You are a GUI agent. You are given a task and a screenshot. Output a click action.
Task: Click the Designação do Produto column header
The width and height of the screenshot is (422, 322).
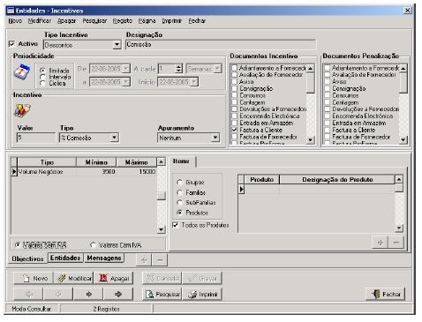(x=337, y=179)
